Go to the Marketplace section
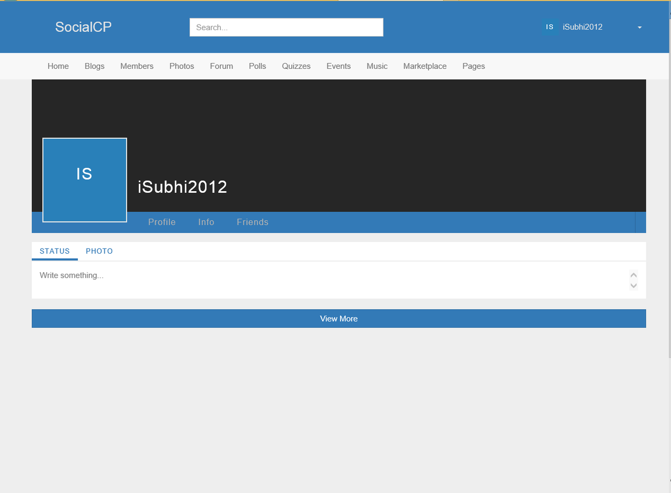 pyautogui.click(x=425, y=66)
